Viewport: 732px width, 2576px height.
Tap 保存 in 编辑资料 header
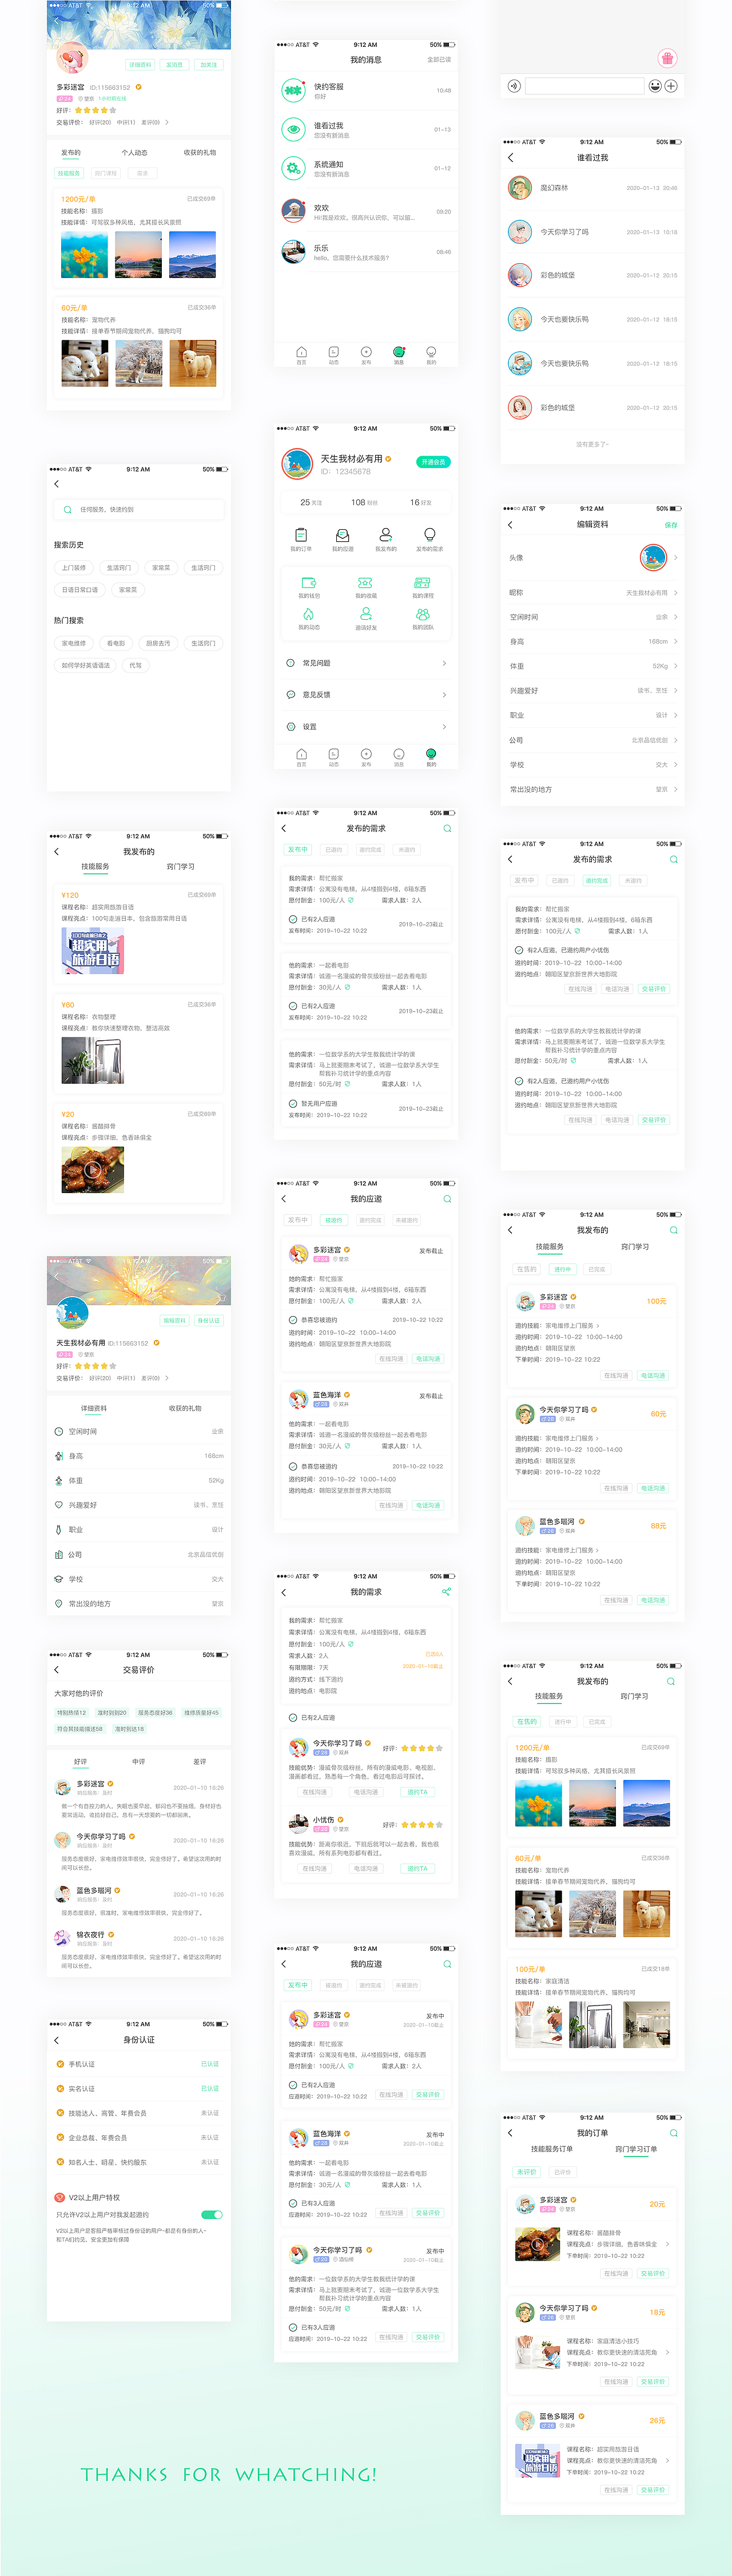671,525
